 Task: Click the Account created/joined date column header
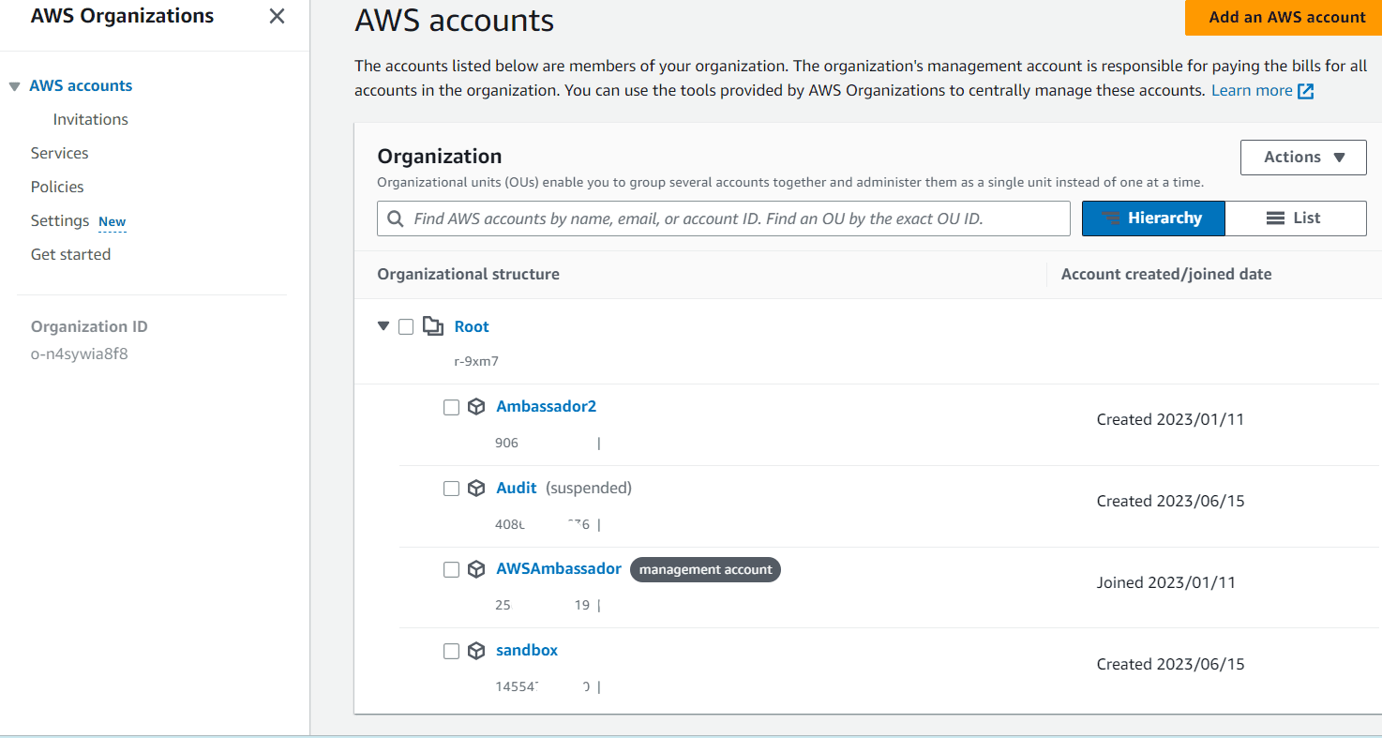tap(1166, 274)
